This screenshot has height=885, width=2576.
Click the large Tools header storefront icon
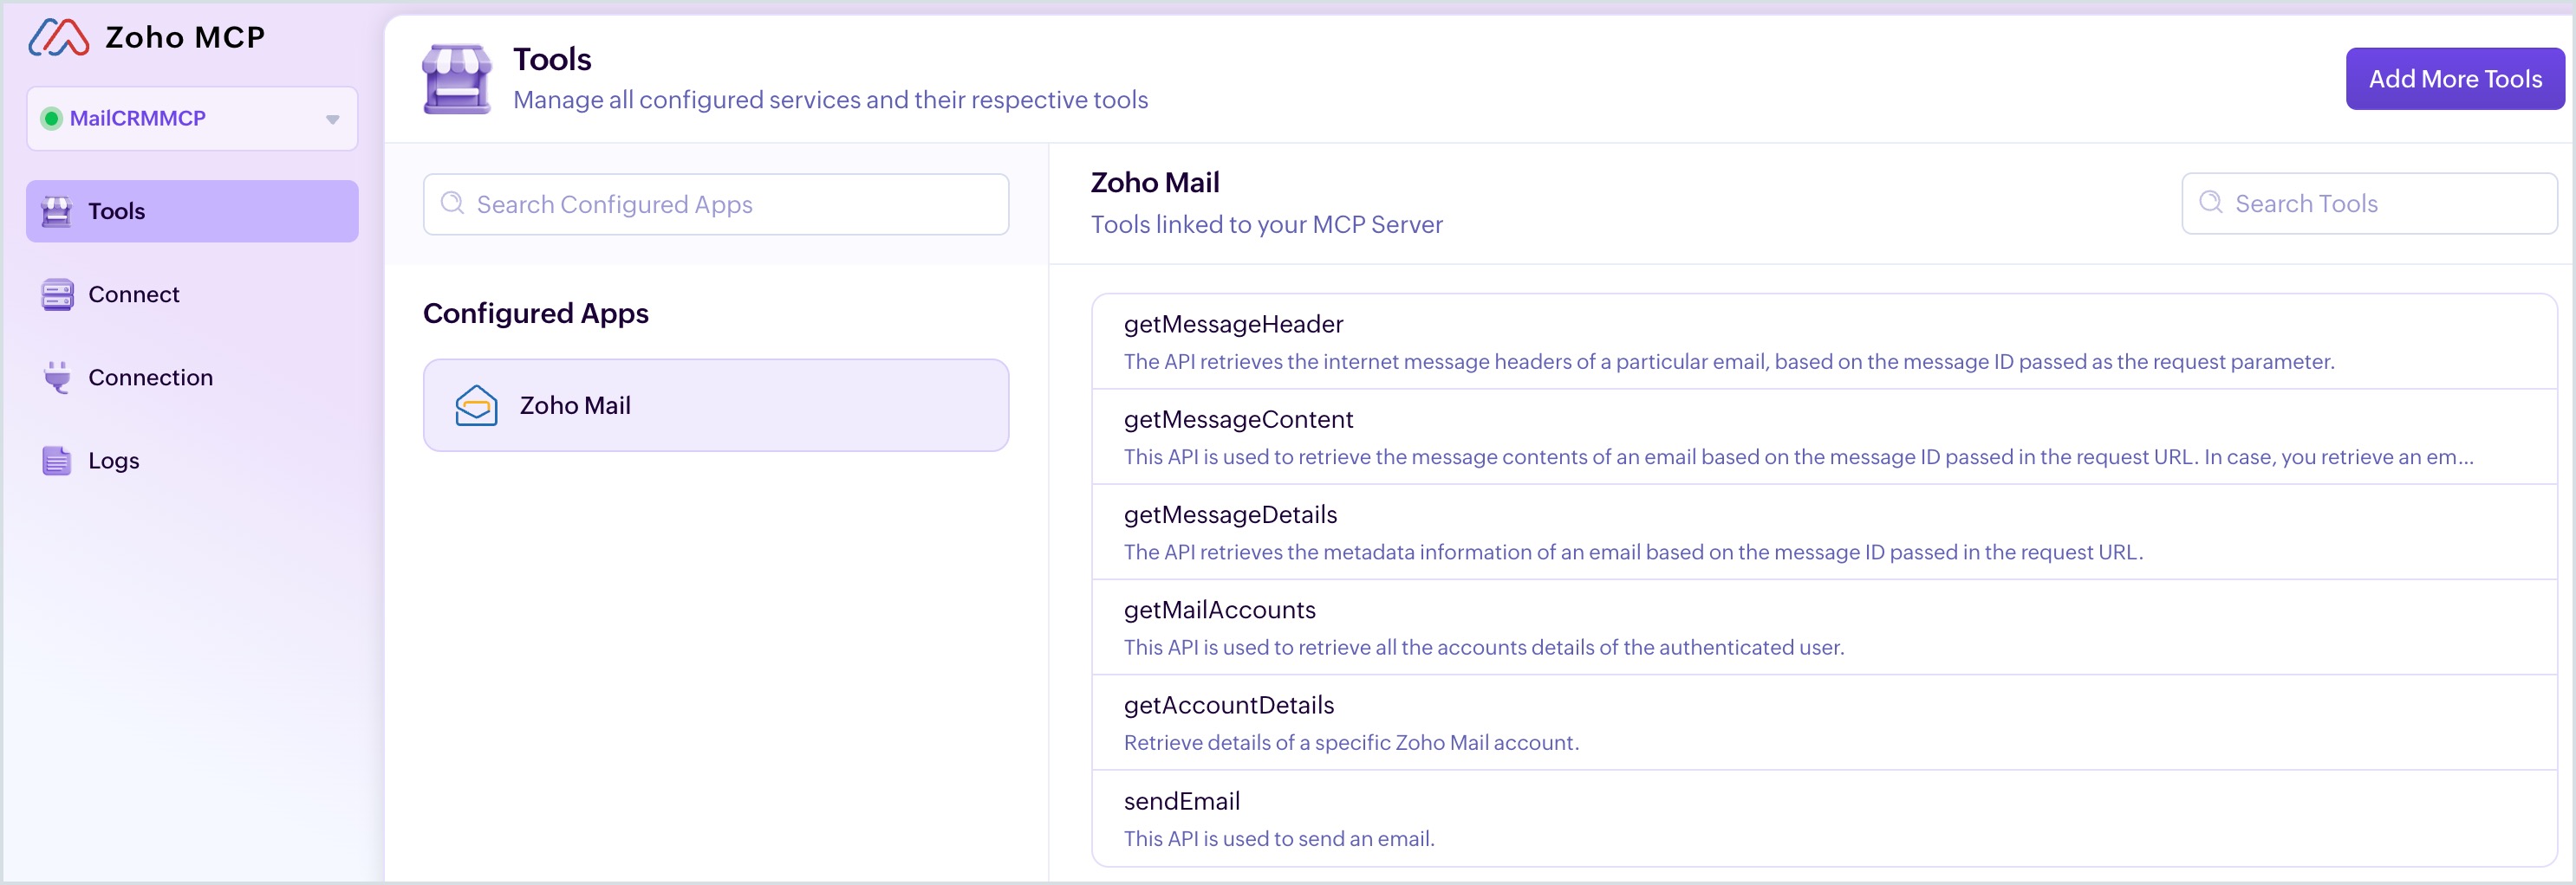457,79
